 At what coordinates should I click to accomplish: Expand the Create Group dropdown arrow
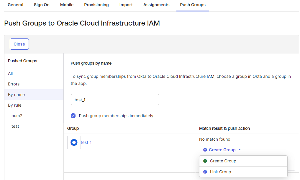coord(240,150)
